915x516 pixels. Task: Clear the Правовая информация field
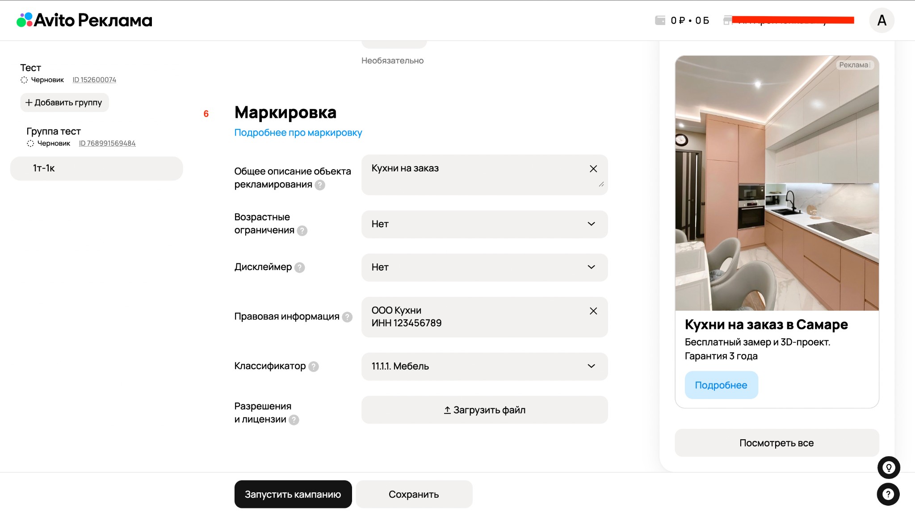593,311
